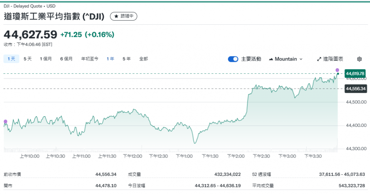The image size is (370, 194).
Task: Select the 1年 range tab
Action: 110,59
